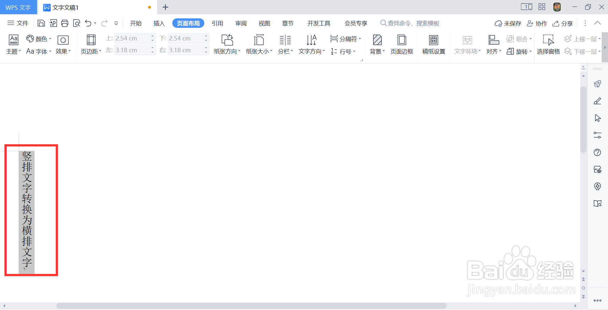
Task: Switch to the 插入 tab
Action: tap(159, 23)
